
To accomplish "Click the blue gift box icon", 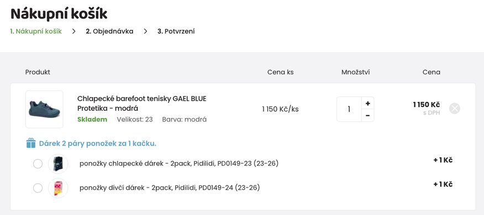I will click(31, 143).
